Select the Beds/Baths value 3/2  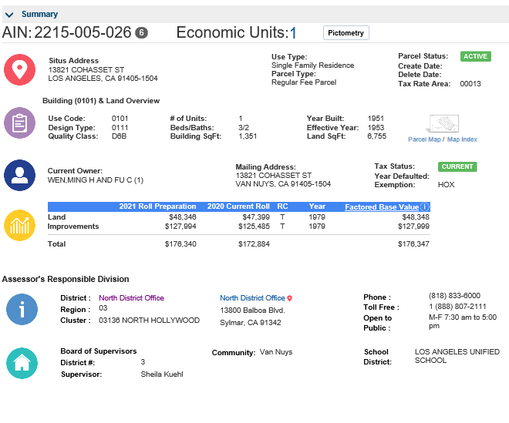click(x=244, y=127)
